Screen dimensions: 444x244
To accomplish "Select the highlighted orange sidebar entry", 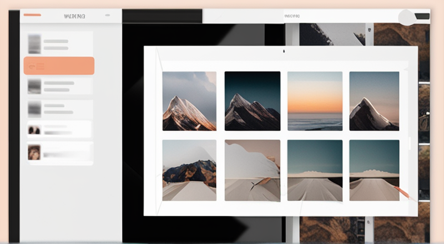I will [x=59, y=65].
